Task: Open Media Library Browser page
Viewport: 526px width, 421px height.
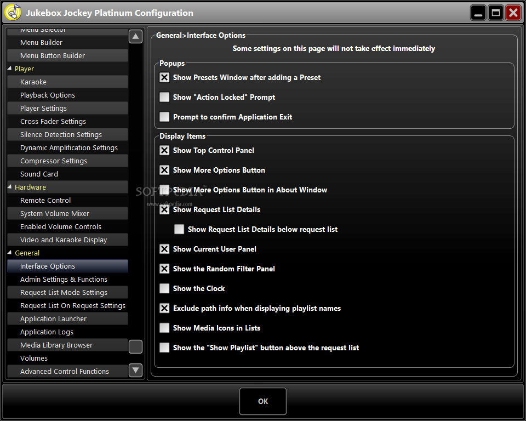Action: [x=67, y=345]
